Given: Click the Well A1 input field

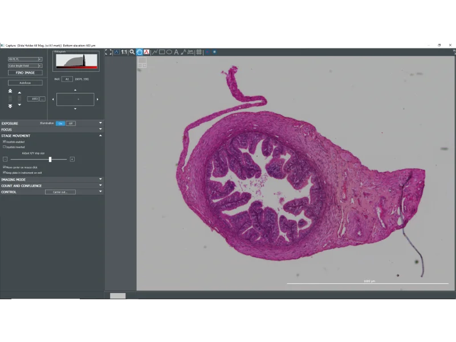Looking at the screenshot, I should pos(67,79).
